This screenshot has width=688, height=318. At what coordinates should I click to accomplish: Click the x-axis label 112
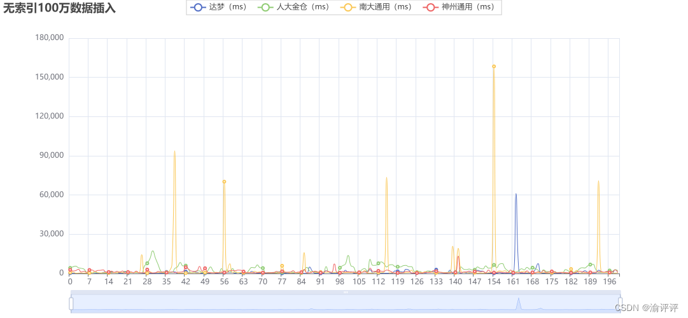378,282
